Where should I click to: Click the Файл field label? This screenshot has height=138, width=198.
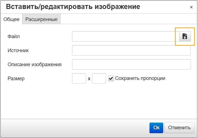pyautogui.click(x=14, y=36)
